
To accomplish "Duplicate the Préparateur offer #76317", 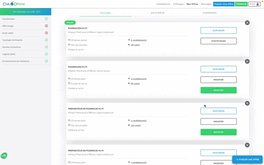I will click(x=219, y=111).
